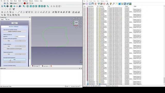Save log icon in Process Monitor
The width and height of the screenshot is (165, 93).
coord(87,4)
